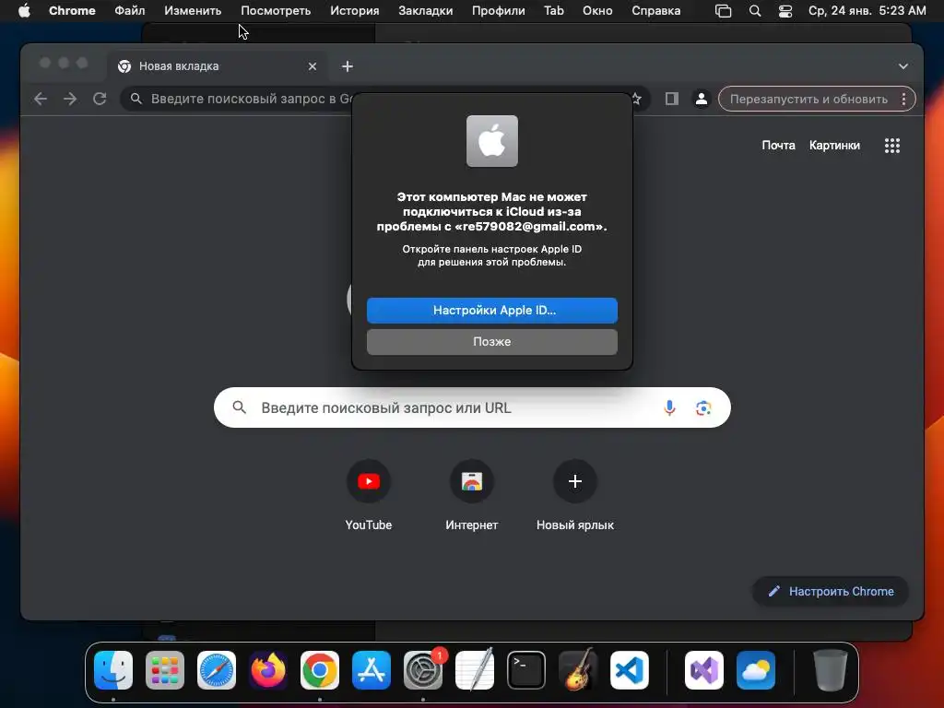Open System Settings with notification badge

click(x=423, y=670)
